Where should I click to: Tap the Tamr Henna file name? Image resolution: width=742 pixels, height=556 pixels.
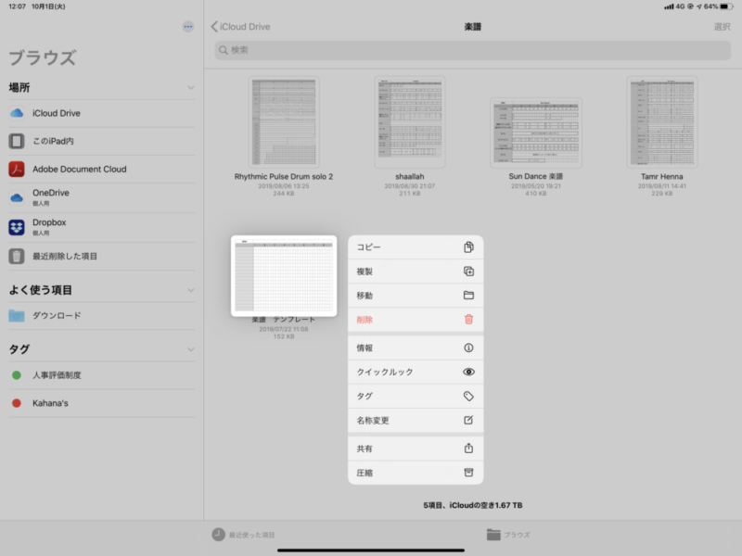(x=662, y=177)
